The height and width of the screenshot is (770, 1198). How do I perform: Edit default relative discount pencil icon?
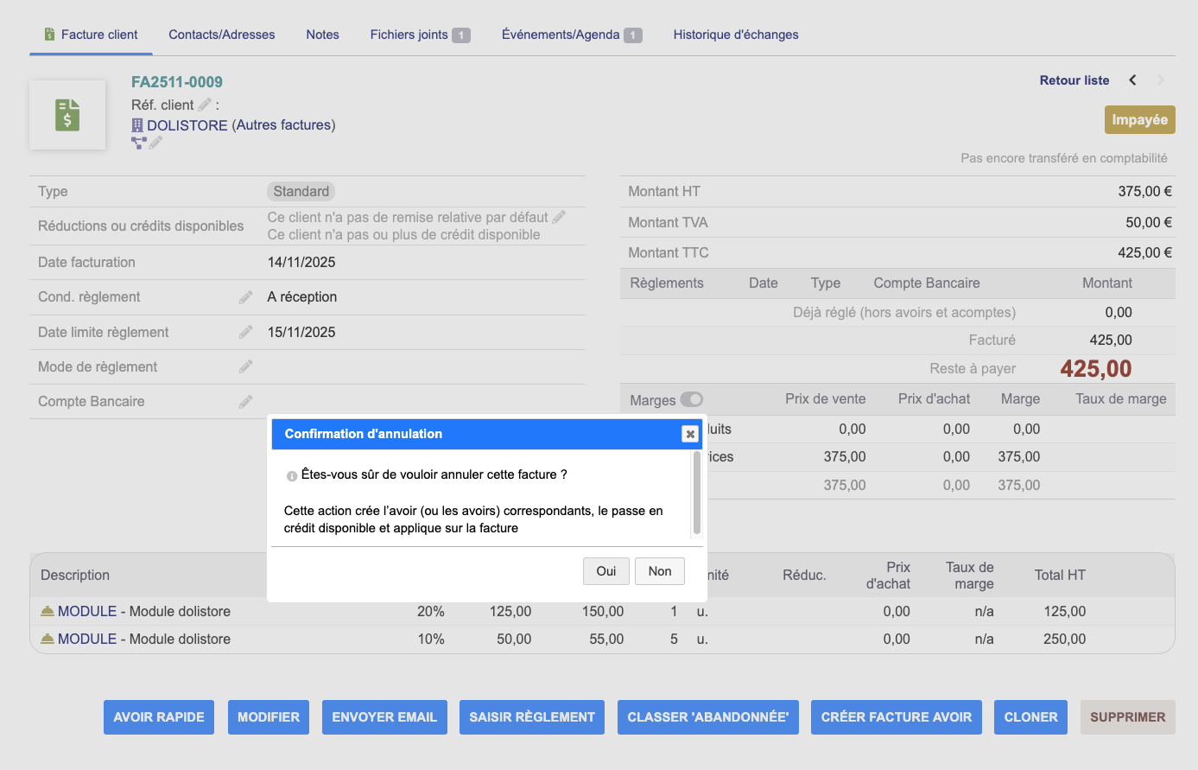tap(559, 217)
